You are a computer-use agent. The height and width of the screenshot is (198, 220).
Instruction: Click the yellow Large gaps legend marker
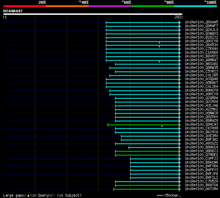coord(28,195)
